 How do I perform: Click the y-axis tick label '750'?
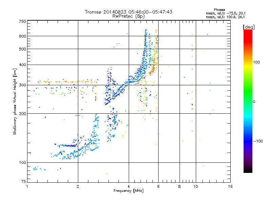point(22,21)
